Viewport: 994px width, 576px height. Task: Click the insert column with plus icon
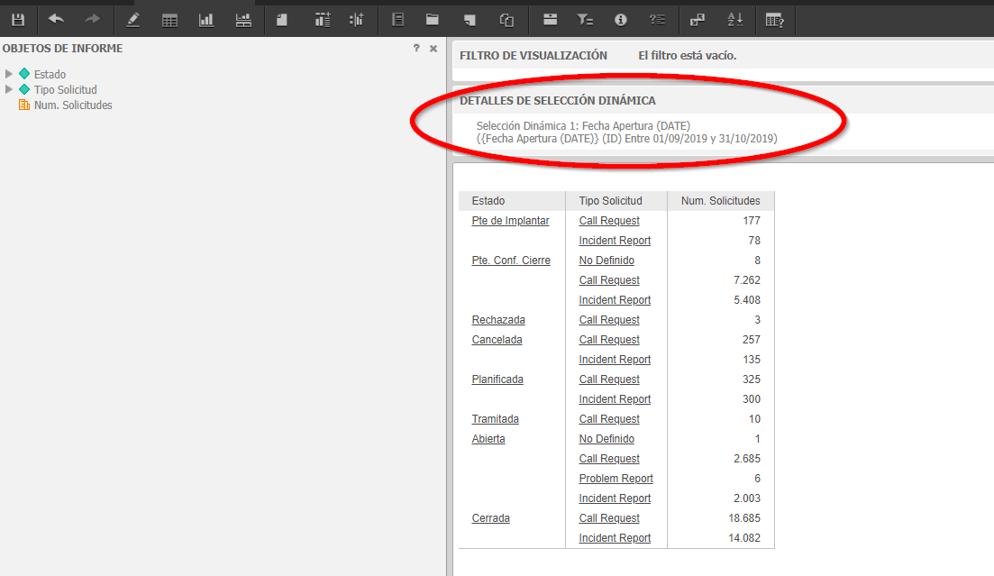323,21
